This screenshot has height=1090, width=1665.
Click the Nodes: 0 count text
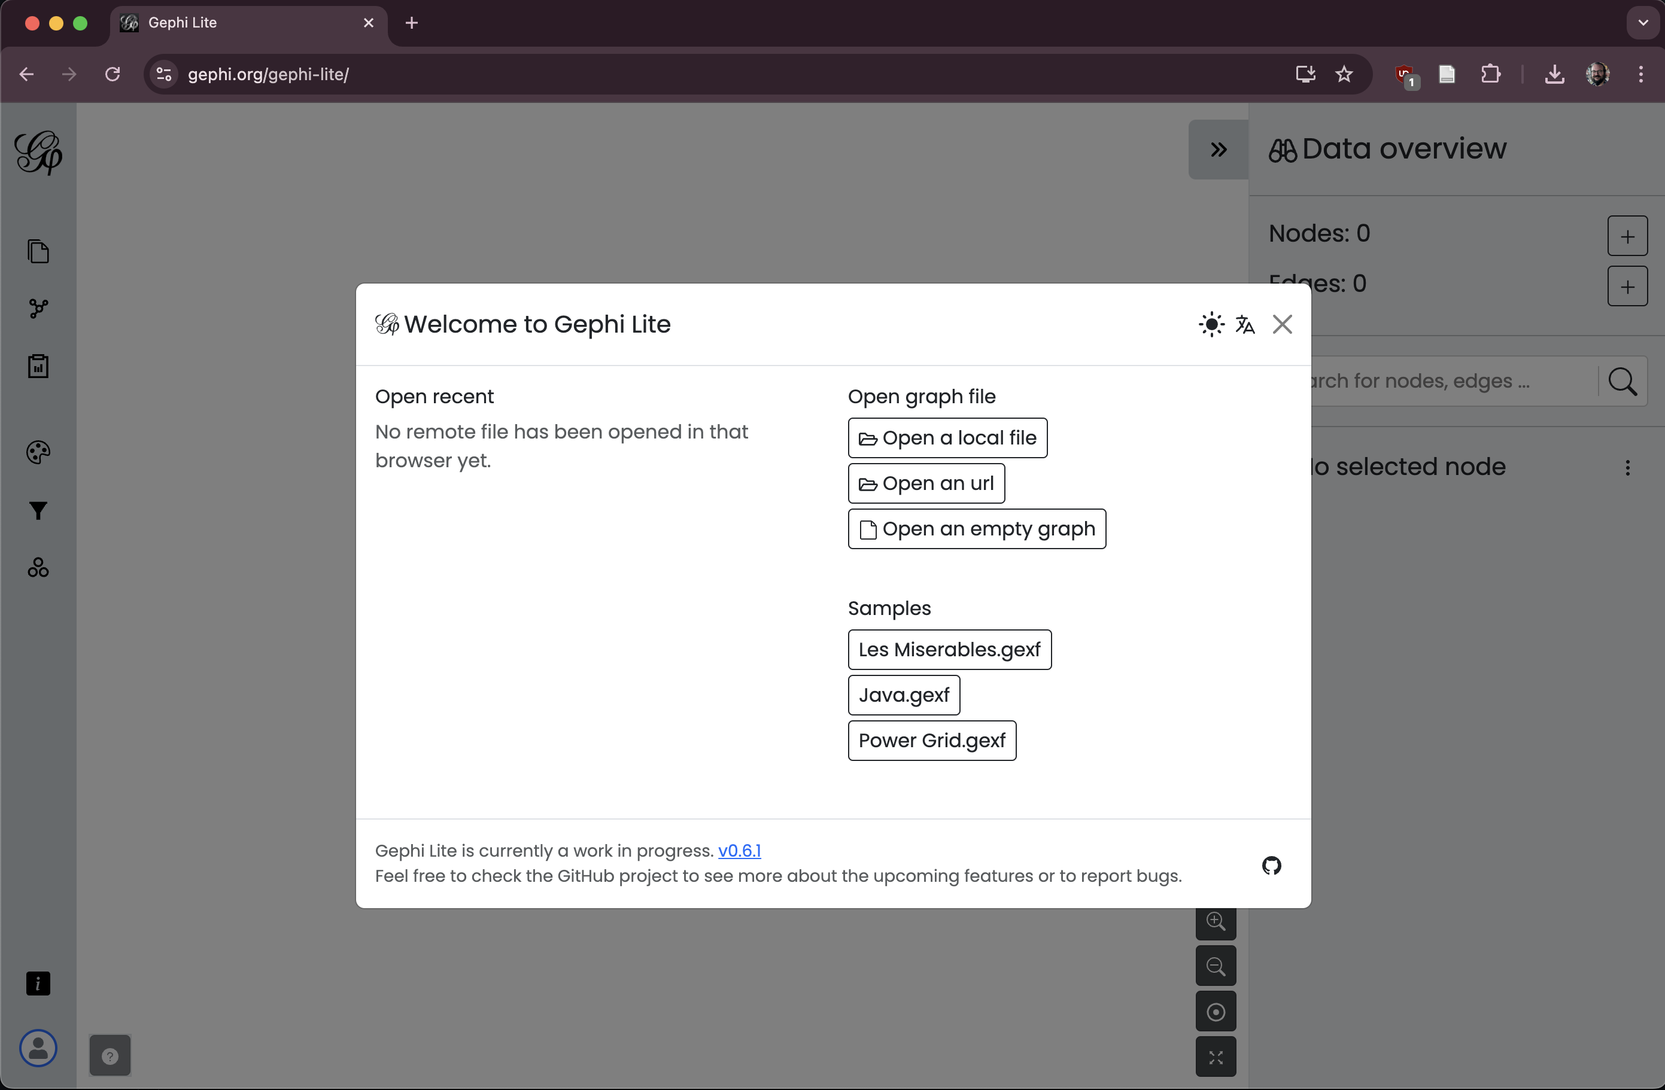(1320, 233)
